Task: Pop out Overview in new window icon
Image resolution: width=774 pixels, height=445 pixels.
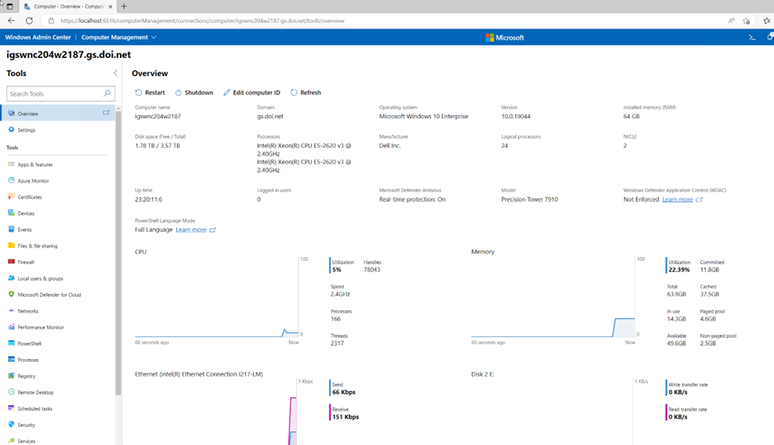Action: point(106,113)
